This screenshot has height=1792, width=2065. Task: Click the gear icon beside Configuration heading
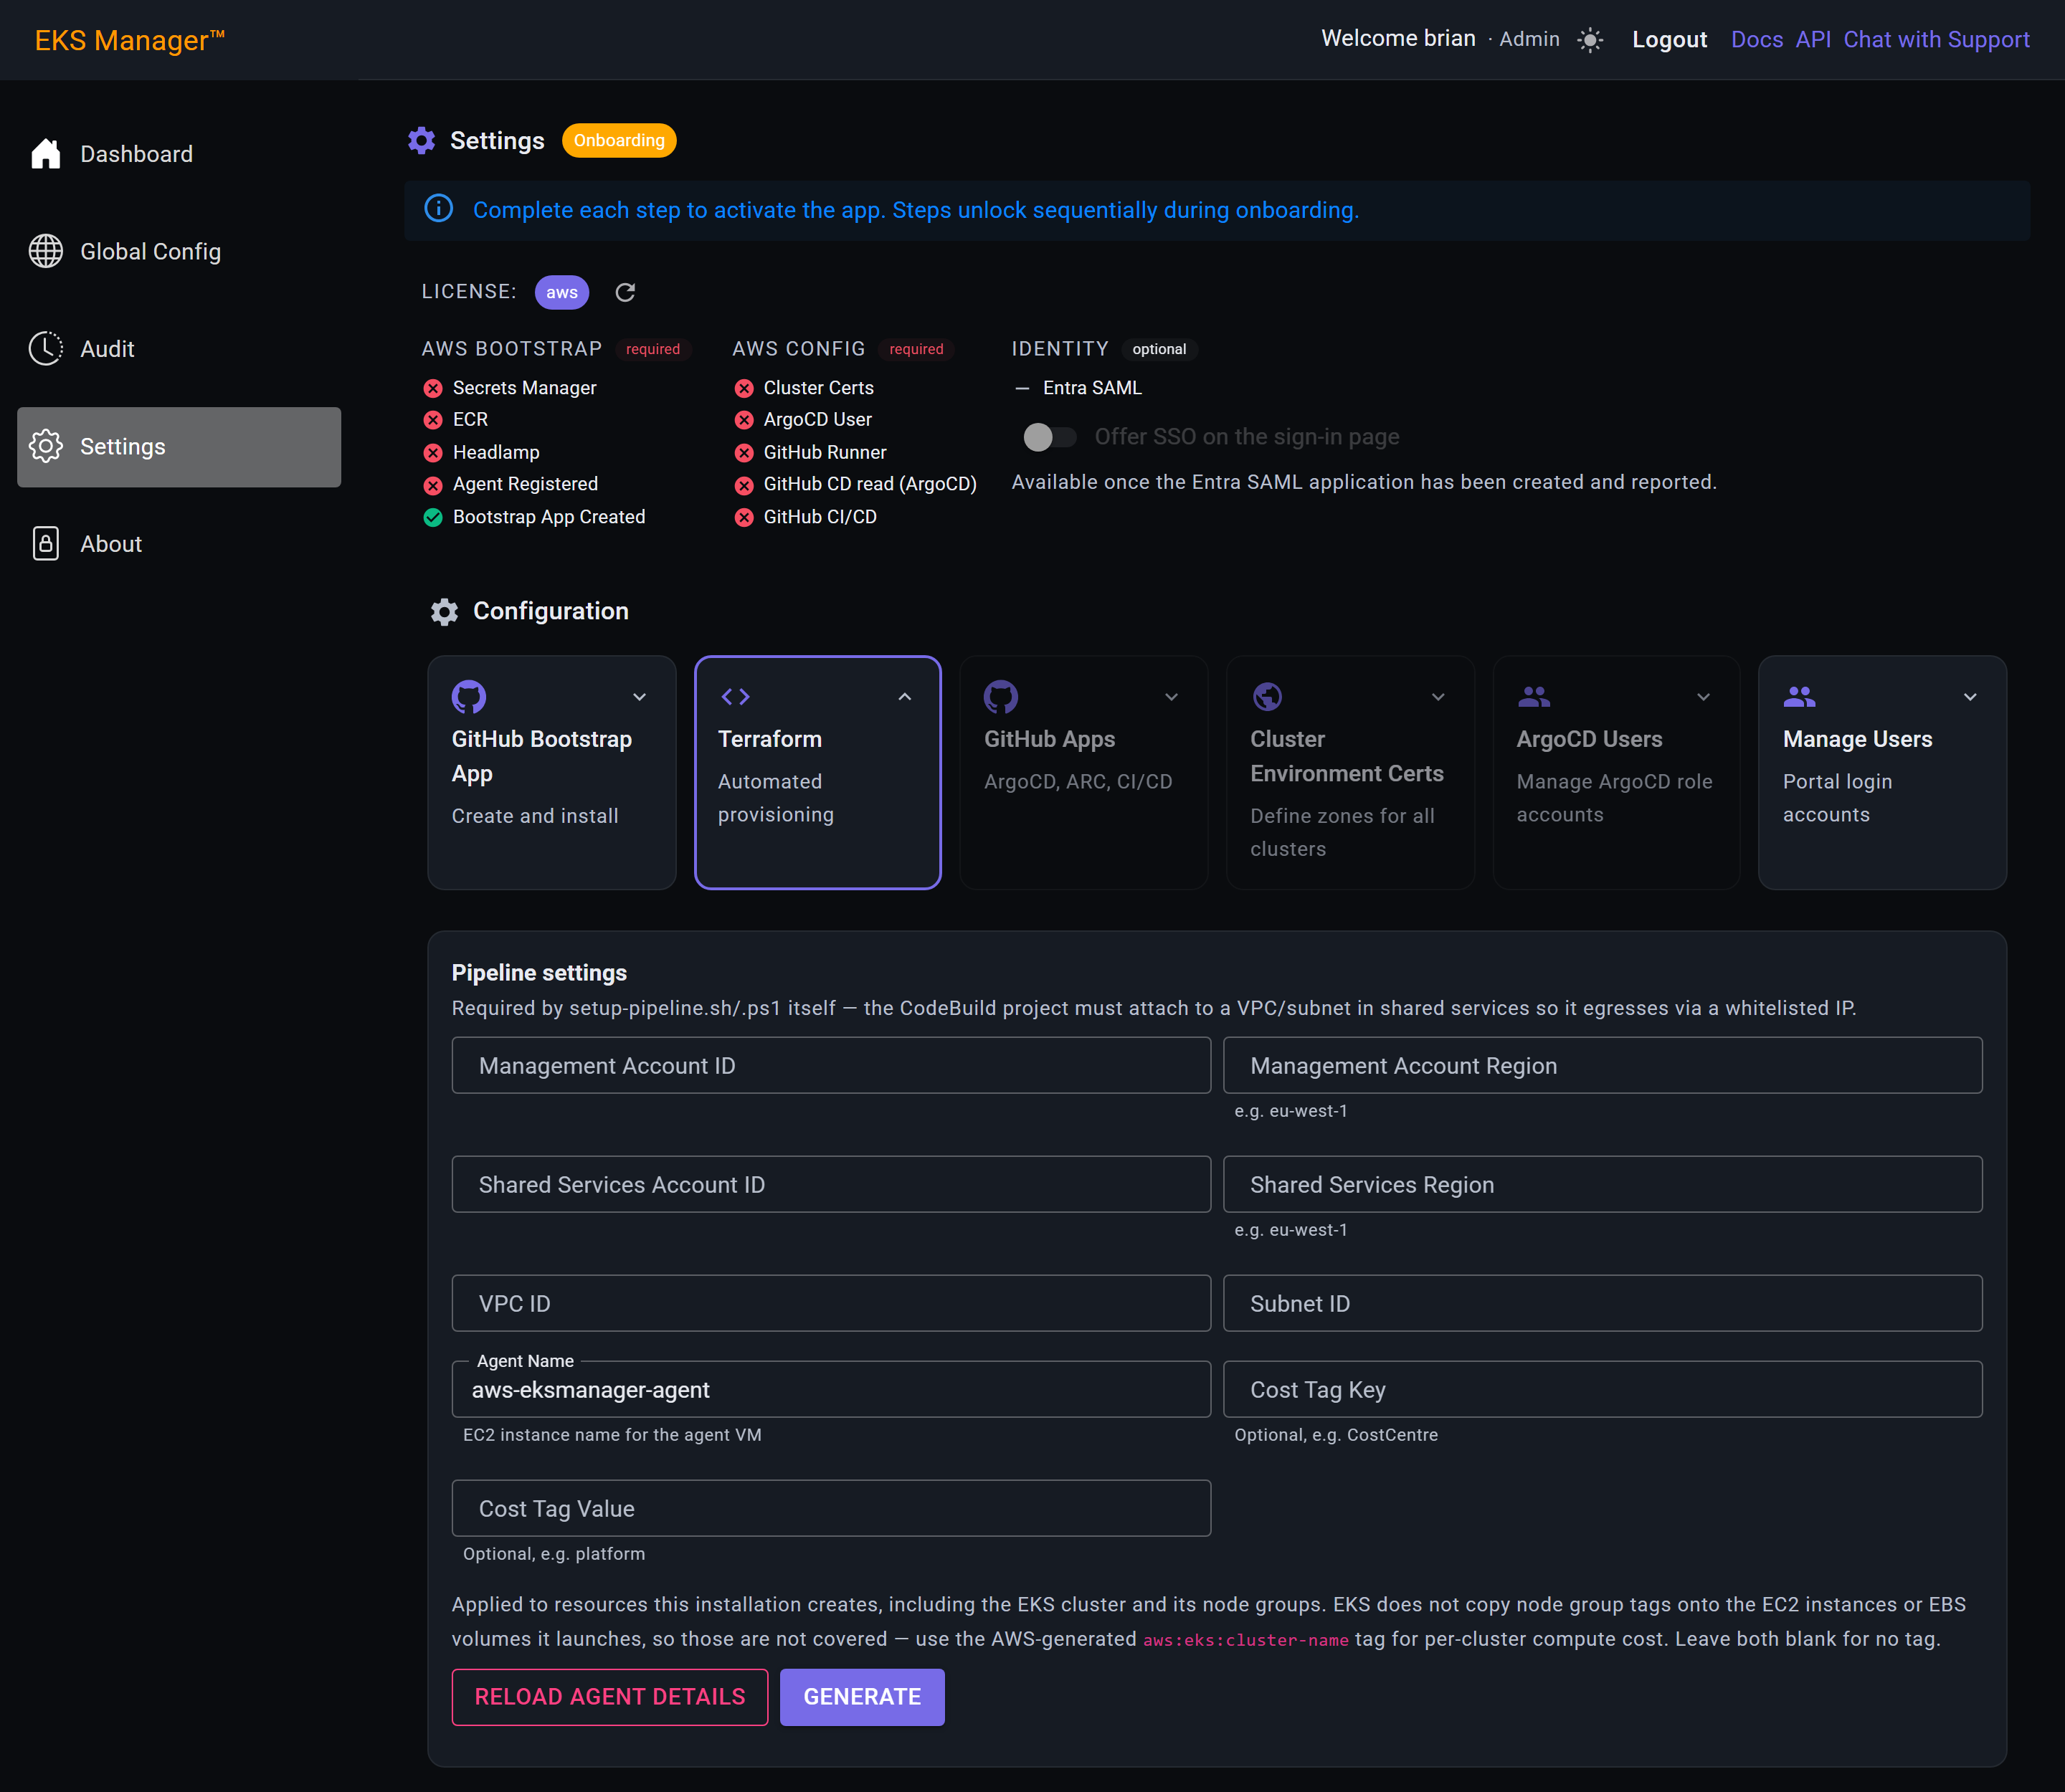445,611
